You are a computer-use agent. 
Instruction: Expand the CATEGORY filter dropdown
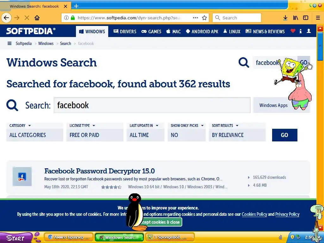pyautogui.click(x=20, y=125)
